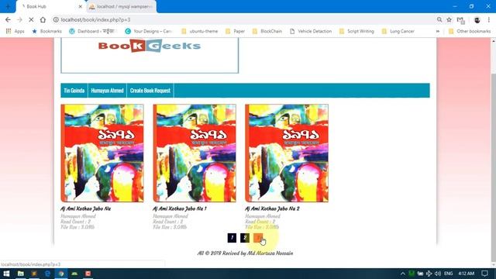The height and width of the screenshot is (279, 496).
Task: Open the Windows notification center icon
Action: pyautogui.click(x=484, y=274)
